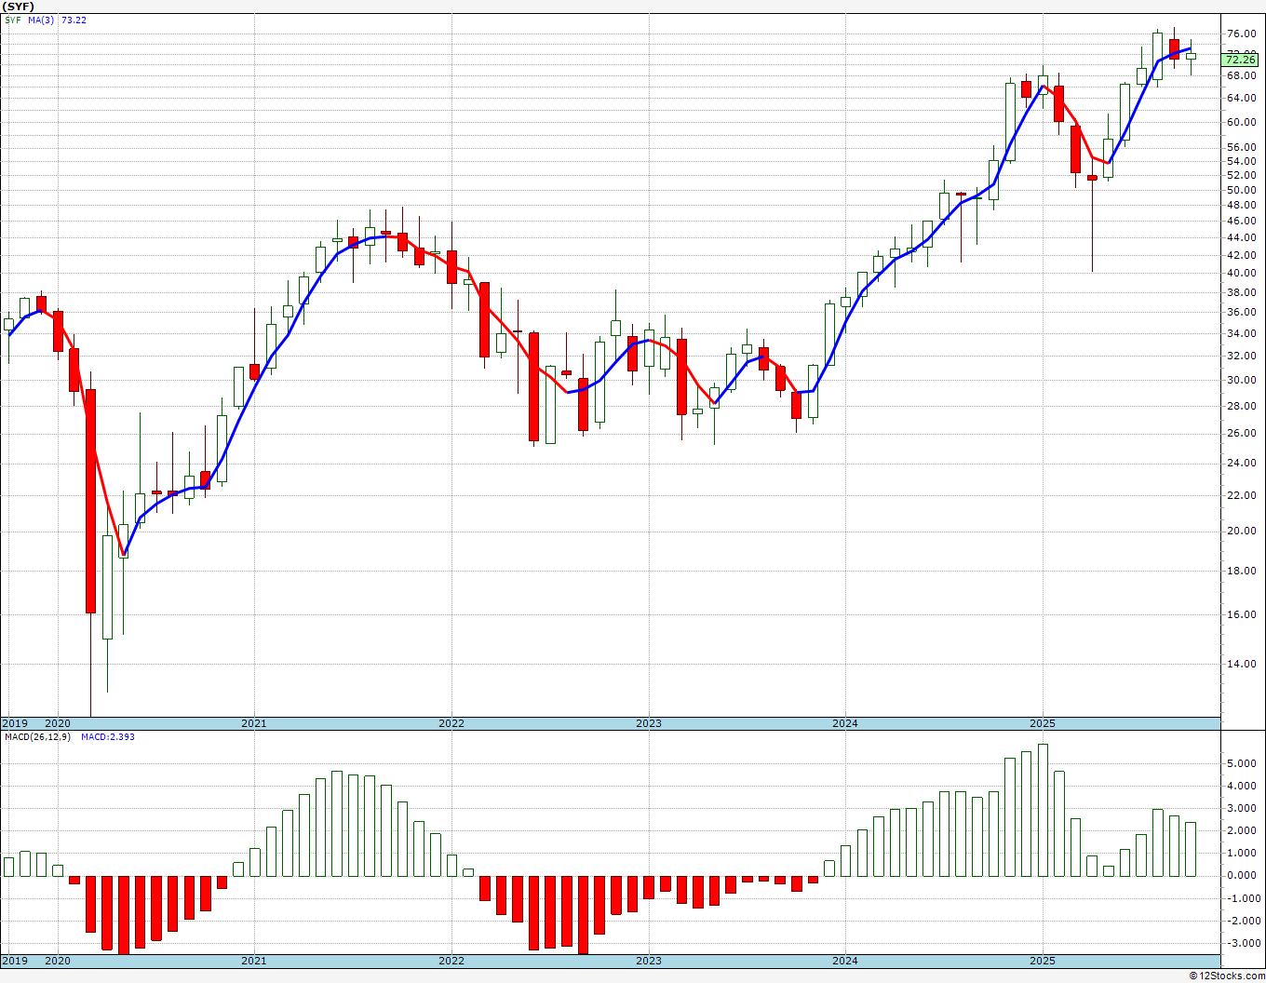The image size is (1266, 983).
Task: Select the 73.22 moving average value
Action: (74, 20)
